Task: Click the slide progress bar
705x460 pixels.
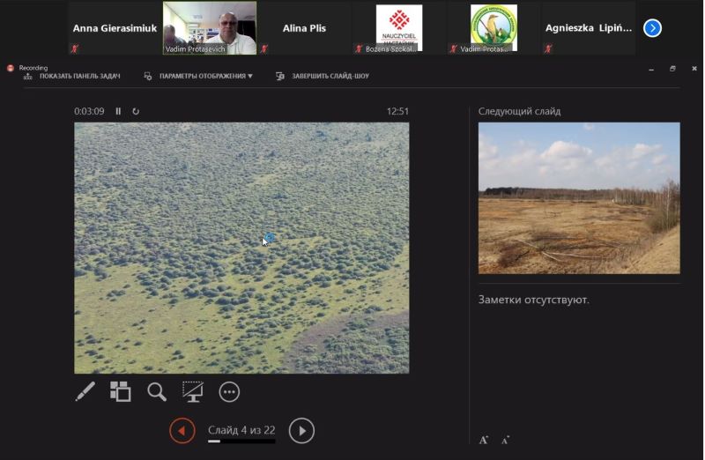Action: [x=241, y=441]
